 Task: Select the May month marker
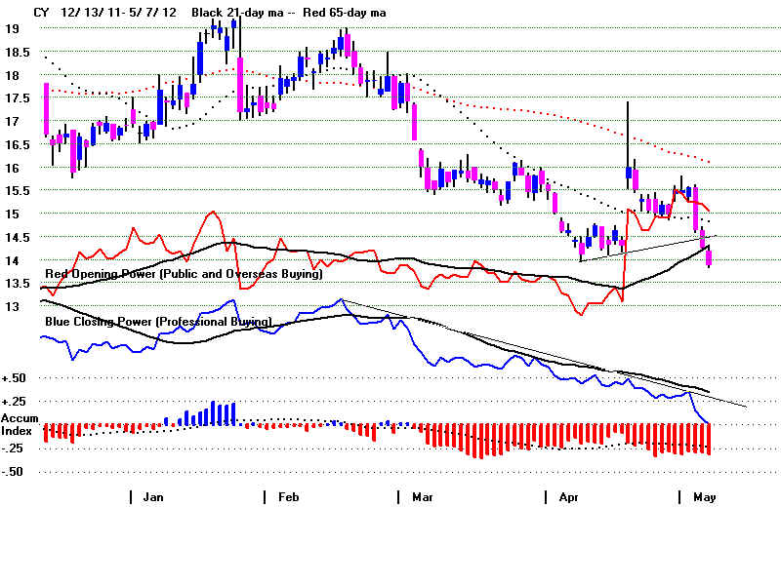point(704,496)
